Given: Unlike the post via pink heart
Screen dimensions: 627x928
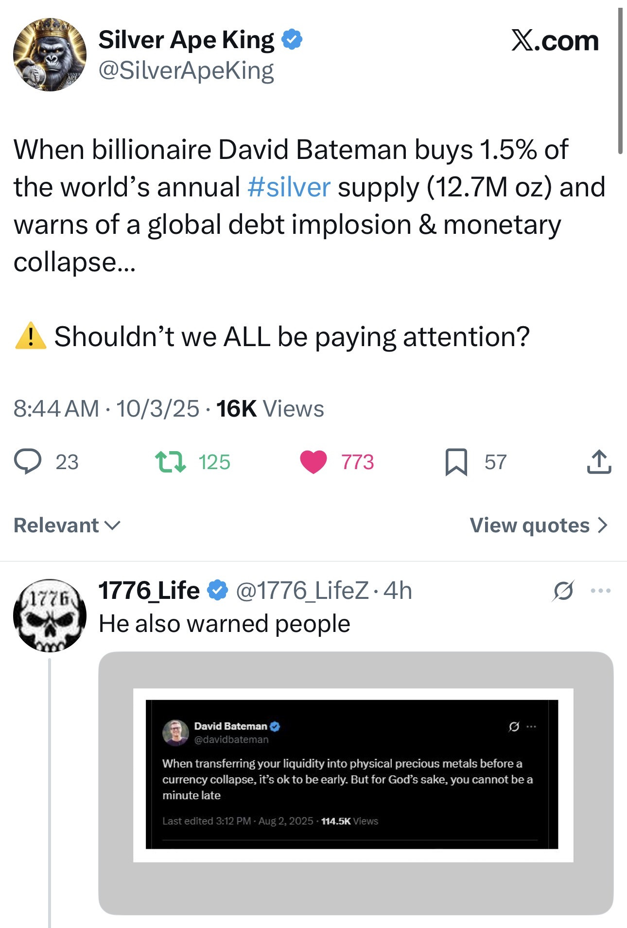Looking at the screenshot, I should (x=313, y=462).
